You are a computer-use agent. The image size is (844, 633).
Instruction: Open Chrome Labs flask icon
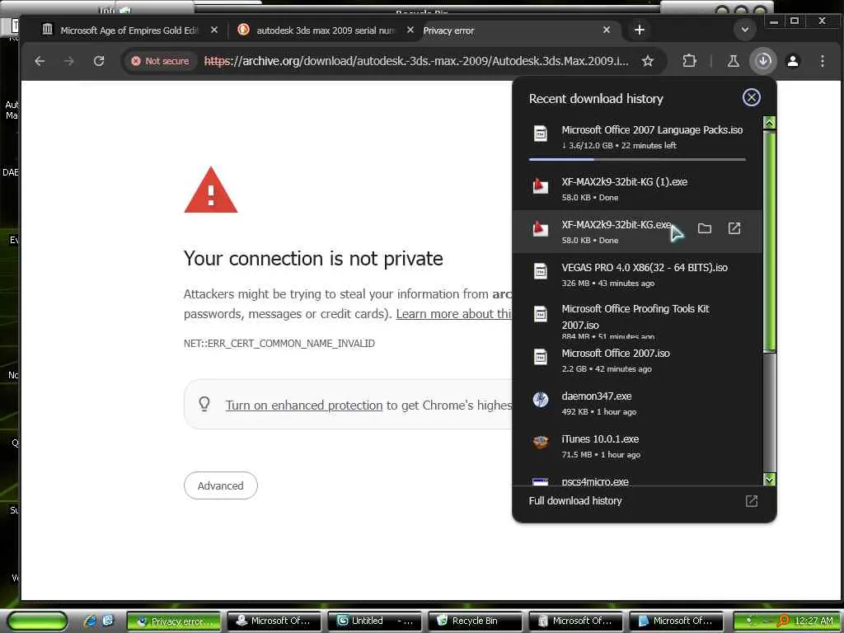(x=733, y=61)
